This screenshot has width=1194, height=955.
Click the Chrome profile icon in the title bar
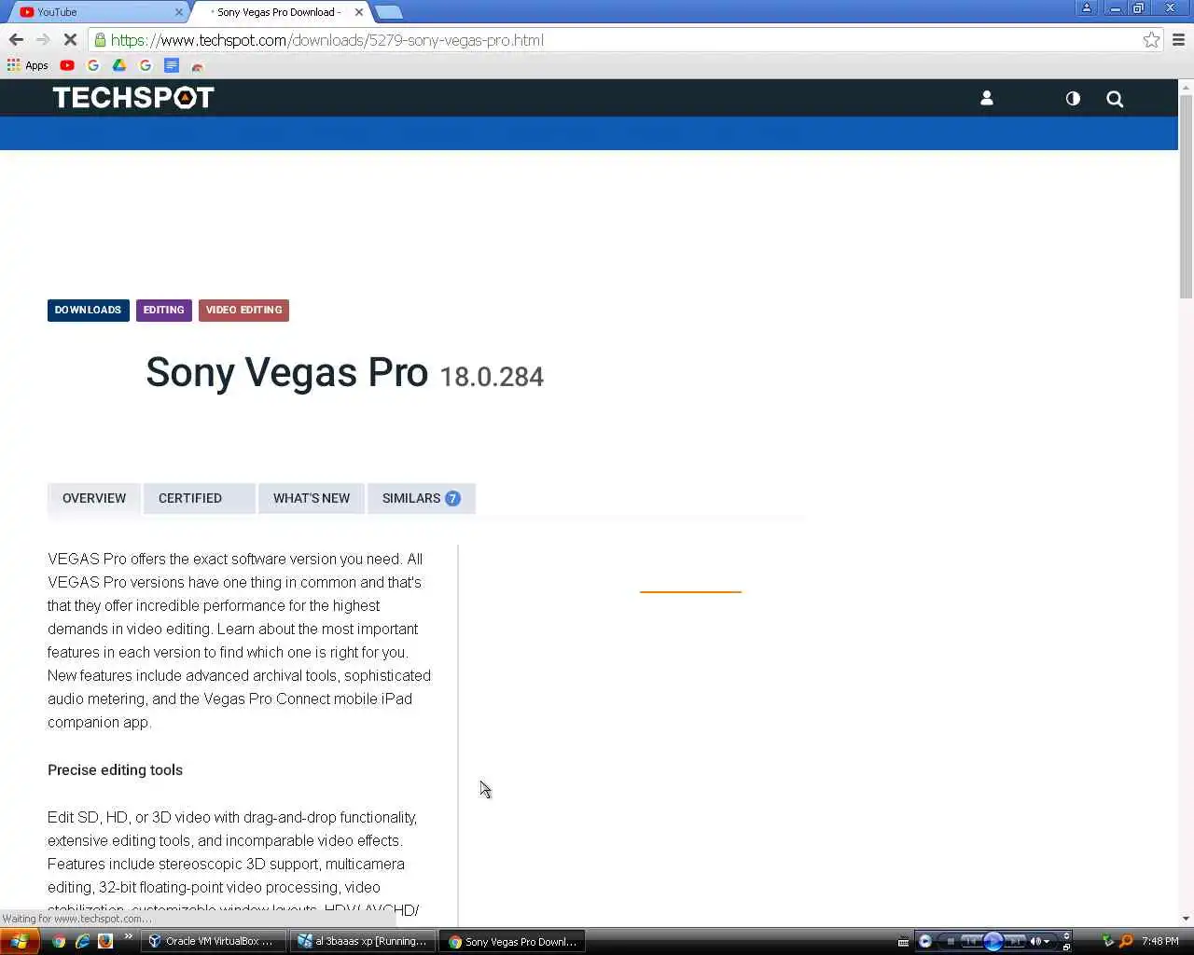pos(1087,8)
